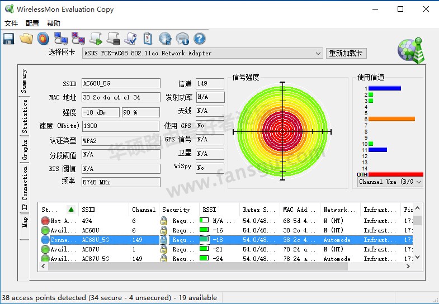Click the lock icon in the 494 row
439x304 pixels.
tap(164, 221)
